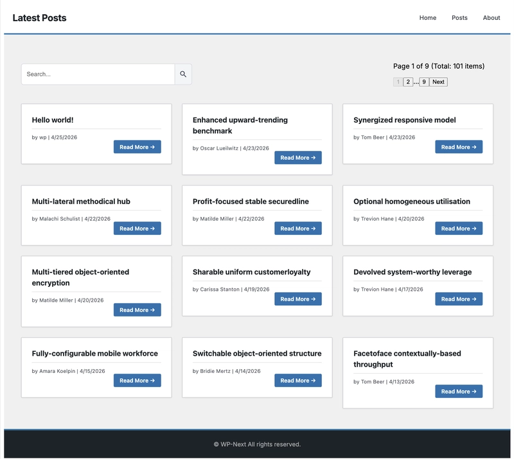Click 'by Carissa Stanton | 4/19/2026' byline
This screenshot has height=459, width=514.
(x=231, y=290)
